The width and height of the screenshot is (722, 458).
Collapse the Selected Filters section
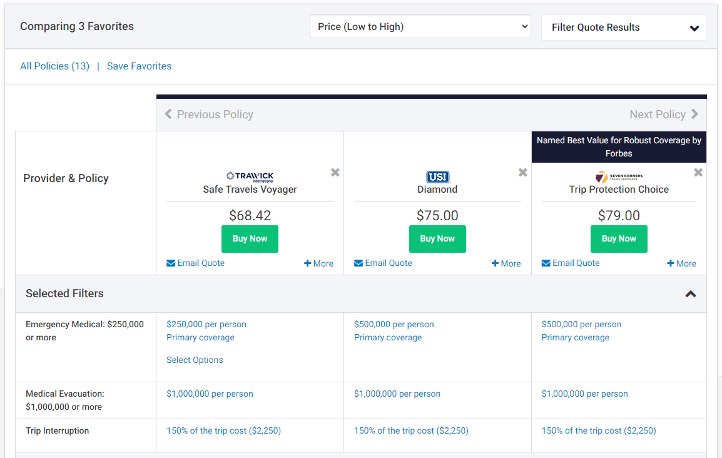click(691, 294)
